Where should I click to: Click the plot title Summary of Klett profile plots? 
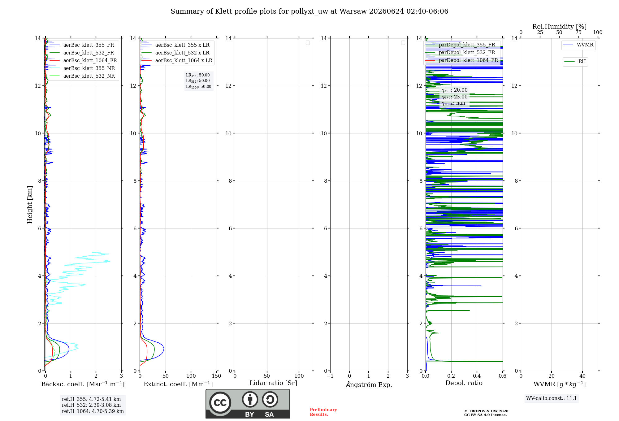(309, 11)
